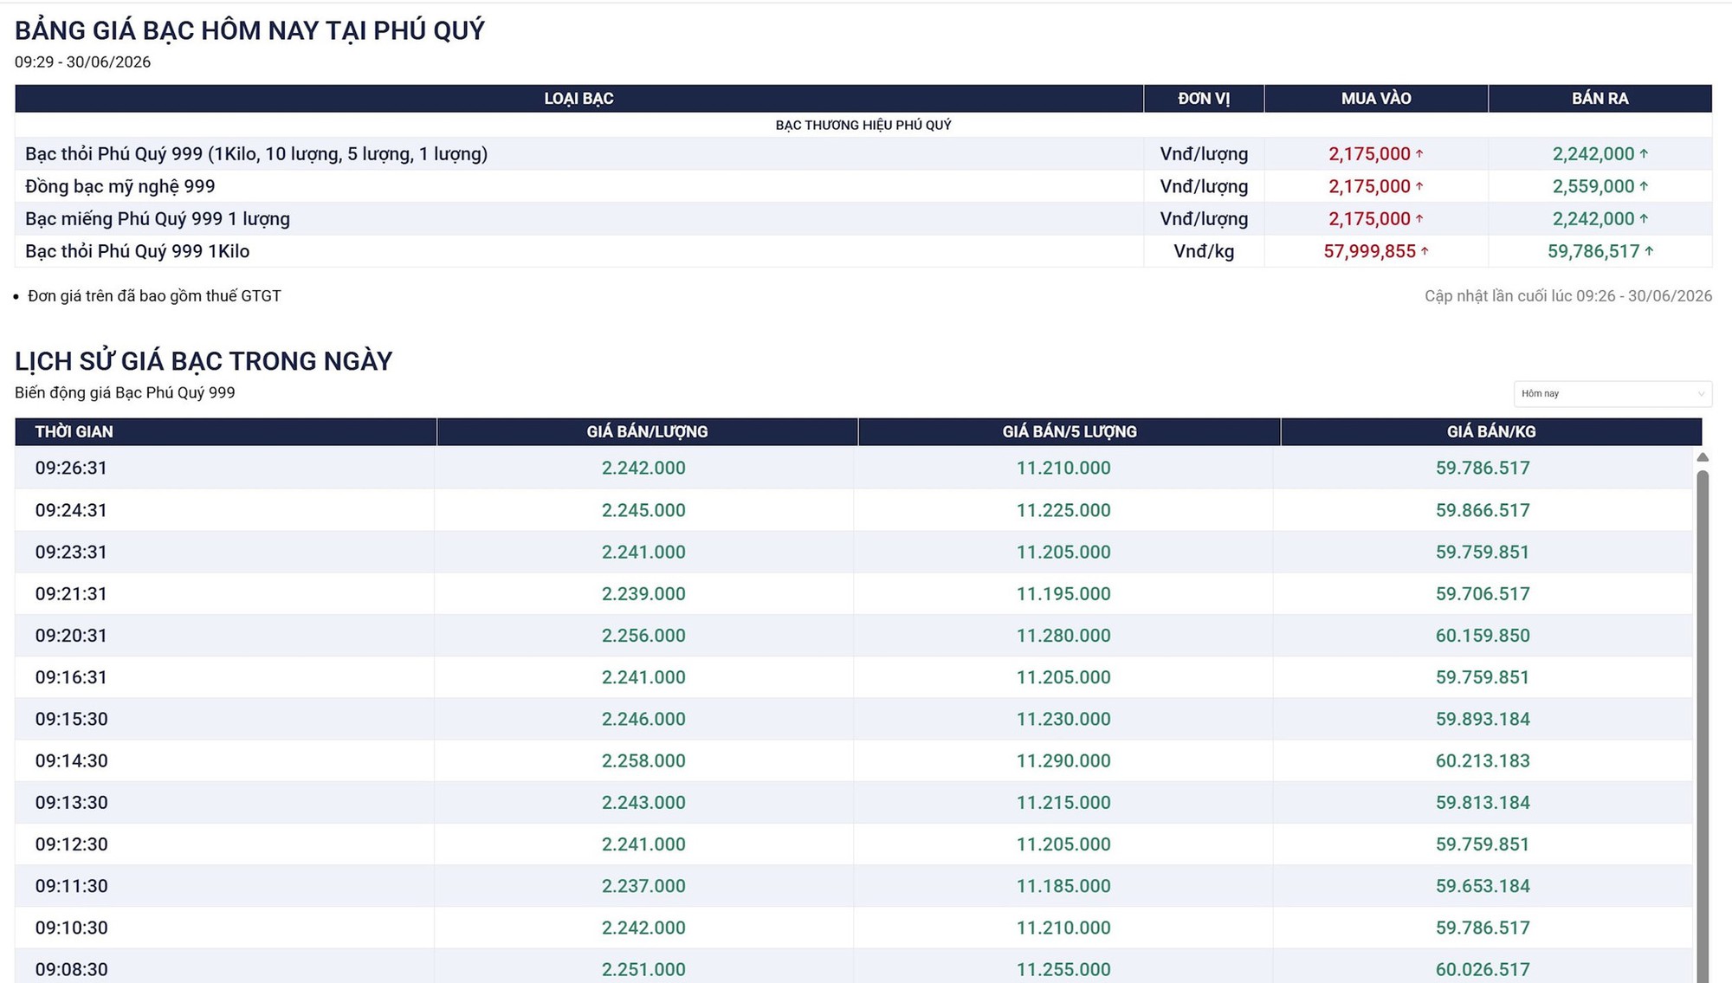Click the BÁN RA column header
Image resolution: width=1732 pixels, height=983 pixels.
(1600, 99)
